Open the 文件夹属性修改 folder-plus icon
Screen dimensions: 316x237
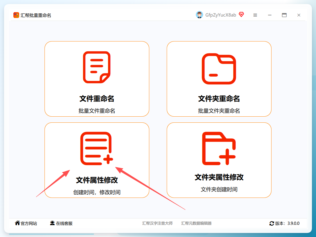[219, 149]
